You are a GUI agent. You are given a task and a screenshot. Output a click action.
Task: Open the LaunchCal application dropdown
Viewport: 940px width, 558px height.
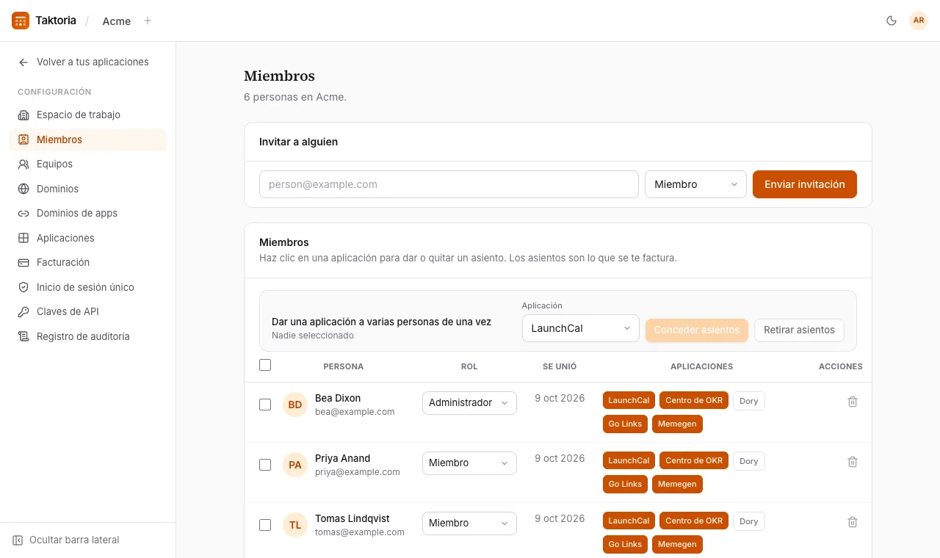(581, 328)
